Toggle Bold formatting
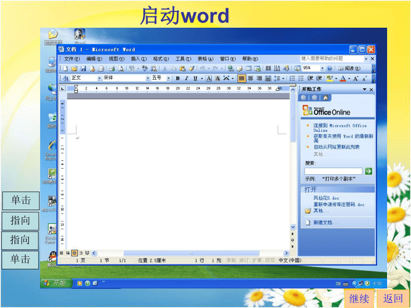 [x=178, y=78]
